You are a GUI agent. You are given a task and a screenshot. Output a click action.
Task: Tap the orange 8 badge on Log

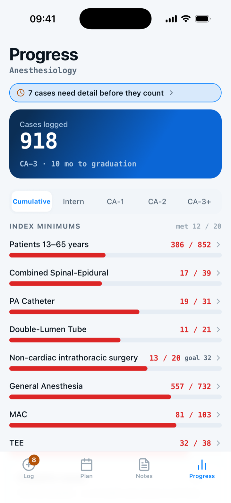pyautogui.click(x=34, y=460)
